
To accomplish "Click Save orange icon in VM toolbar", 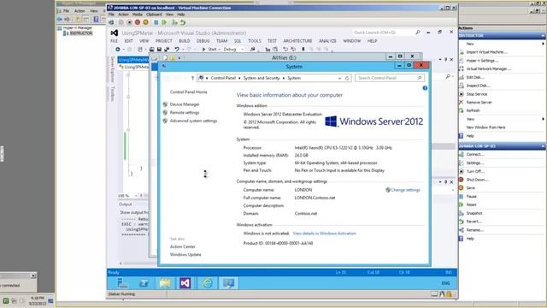I will point(146,22).
